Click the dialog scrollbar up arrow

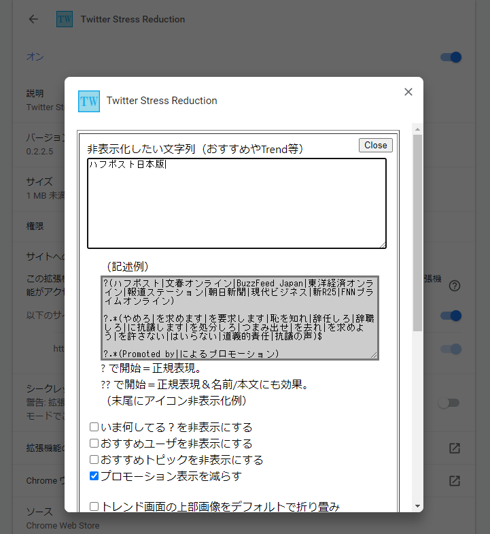417,129
